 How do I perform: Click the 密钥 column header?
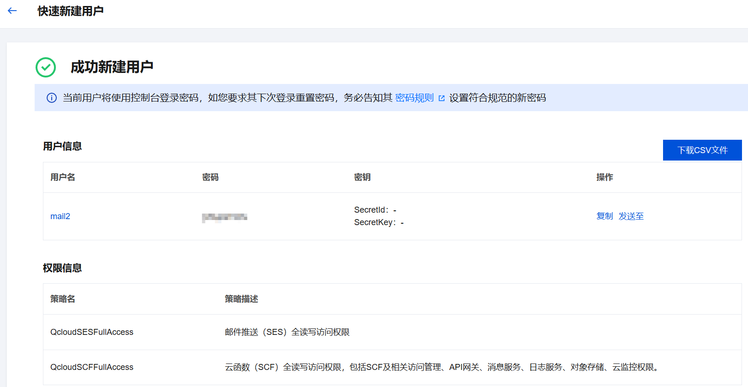362,177
